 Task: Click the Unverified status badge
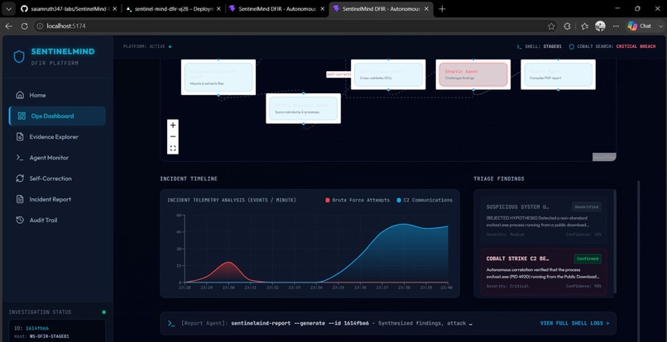(587, 207)
